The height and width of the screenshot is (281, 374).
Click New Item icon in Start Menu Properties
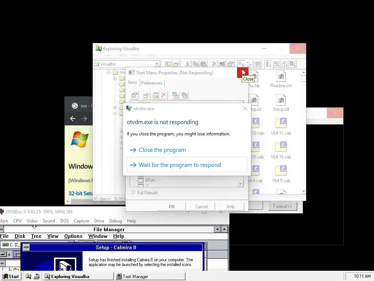pyautogui.click(x=146, y=95)
